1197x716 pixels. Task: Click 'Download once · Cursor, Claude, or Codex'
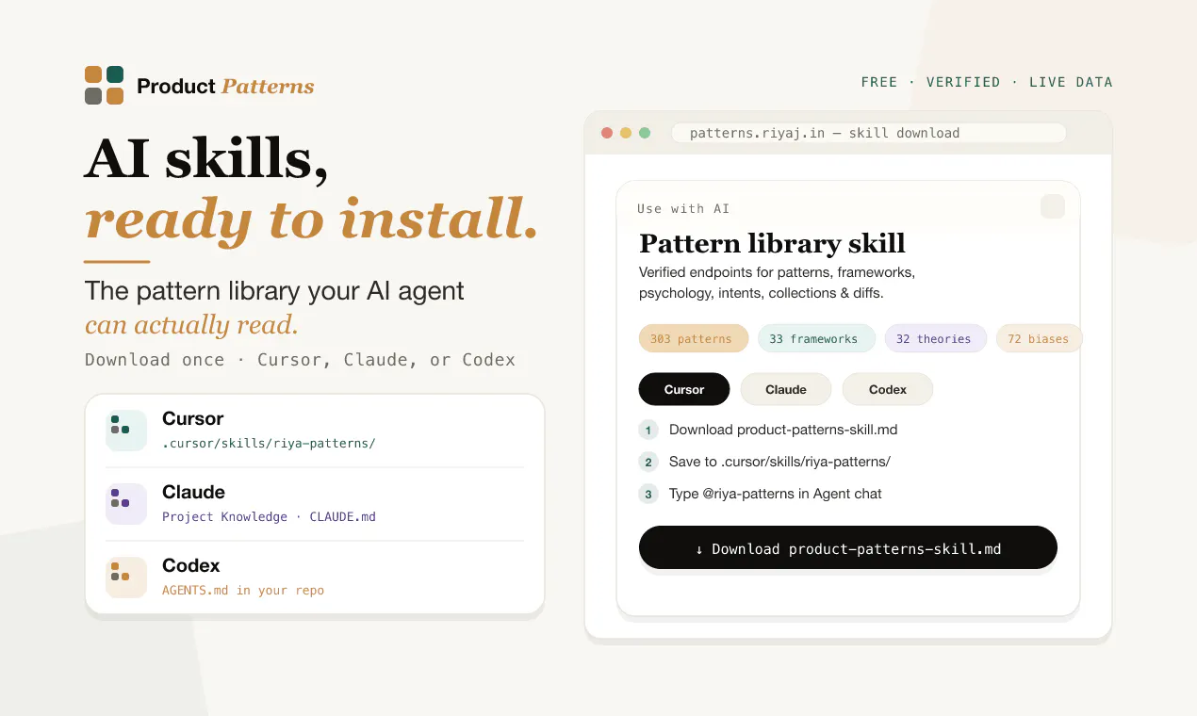300,360
